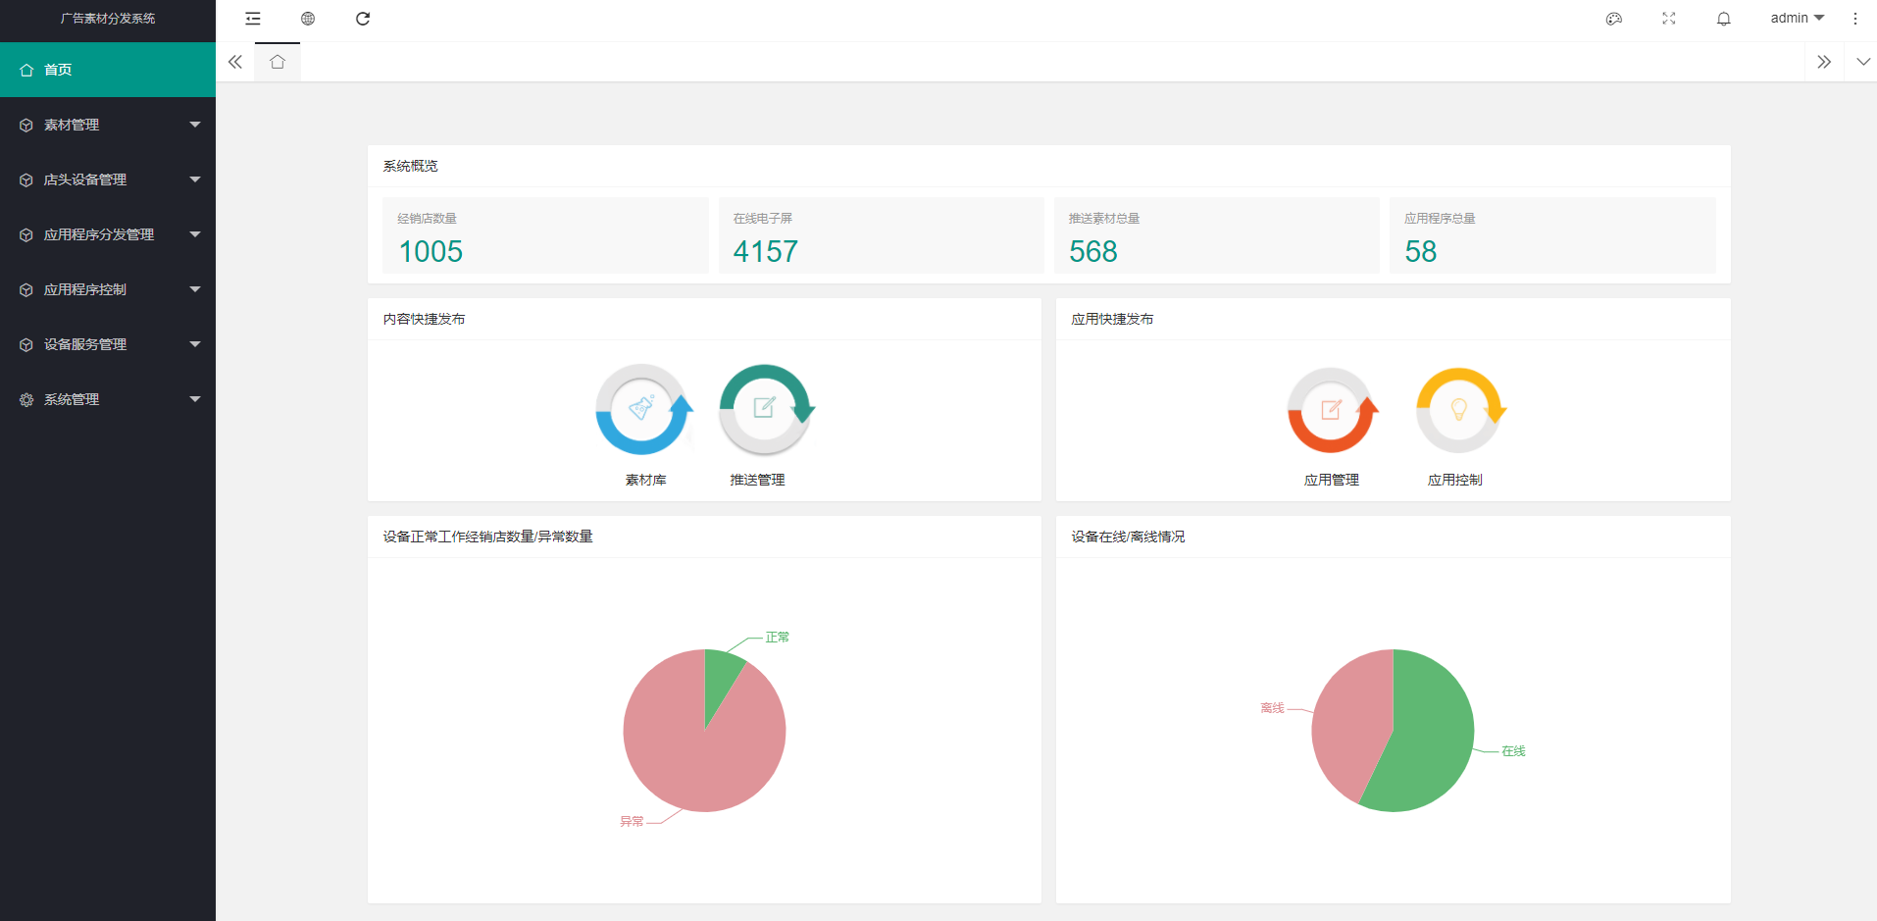
Task: Click the arrow beside 系统管理
Action: (195, 399)
